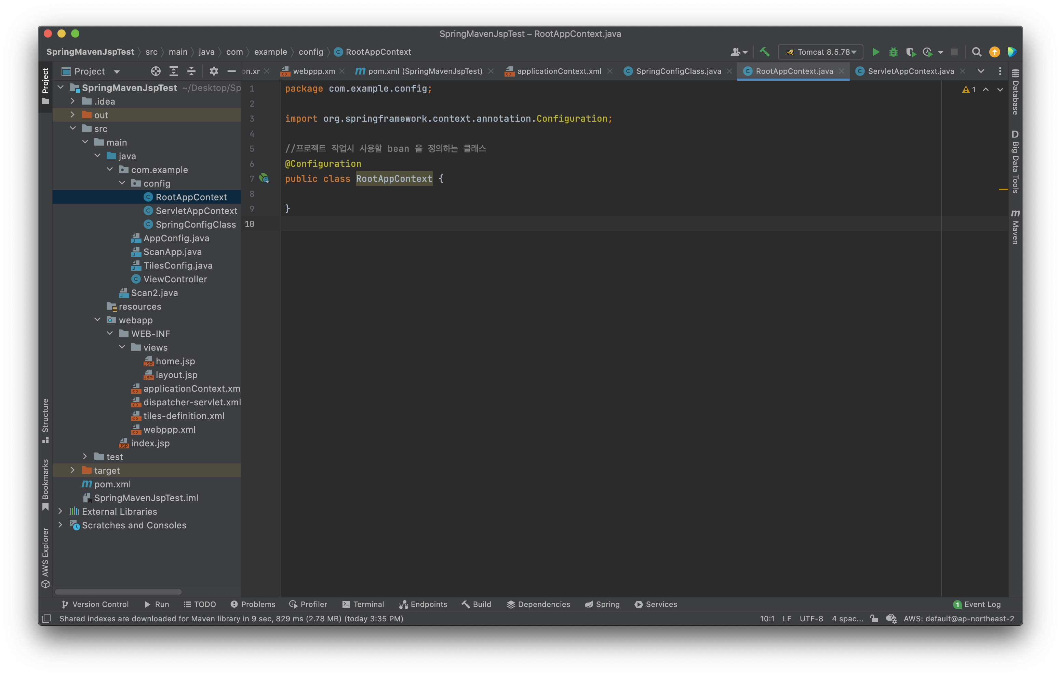The height and width of the screenshot is (676, 1061).
Task: Toggle the Structure tool window
Action: click(45, 420)
